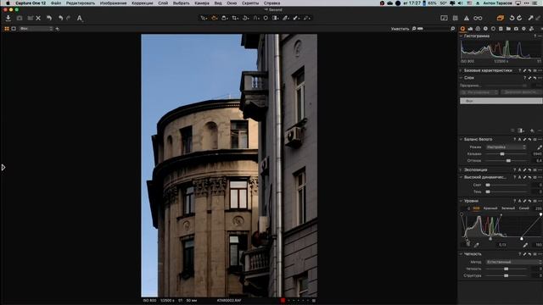Click the search magnifier in the viewer bar
Screen dimensions: 543x305
(x=452, y=29)
